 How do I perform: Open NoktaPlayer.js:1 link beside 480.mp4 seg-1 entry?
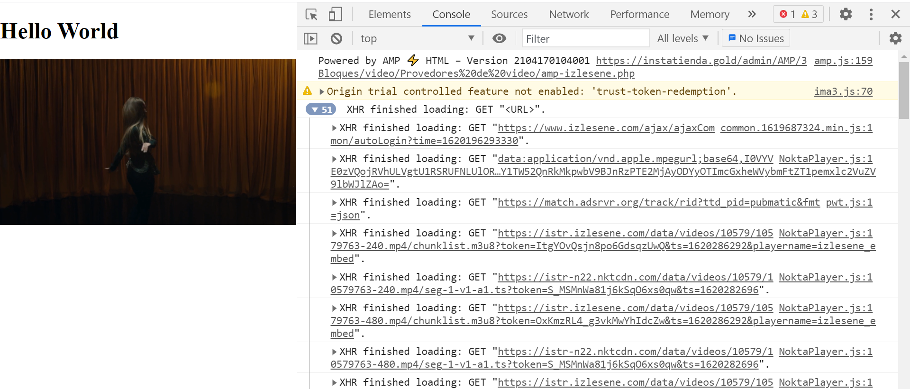pyautogui.click(x=826, y=352)
